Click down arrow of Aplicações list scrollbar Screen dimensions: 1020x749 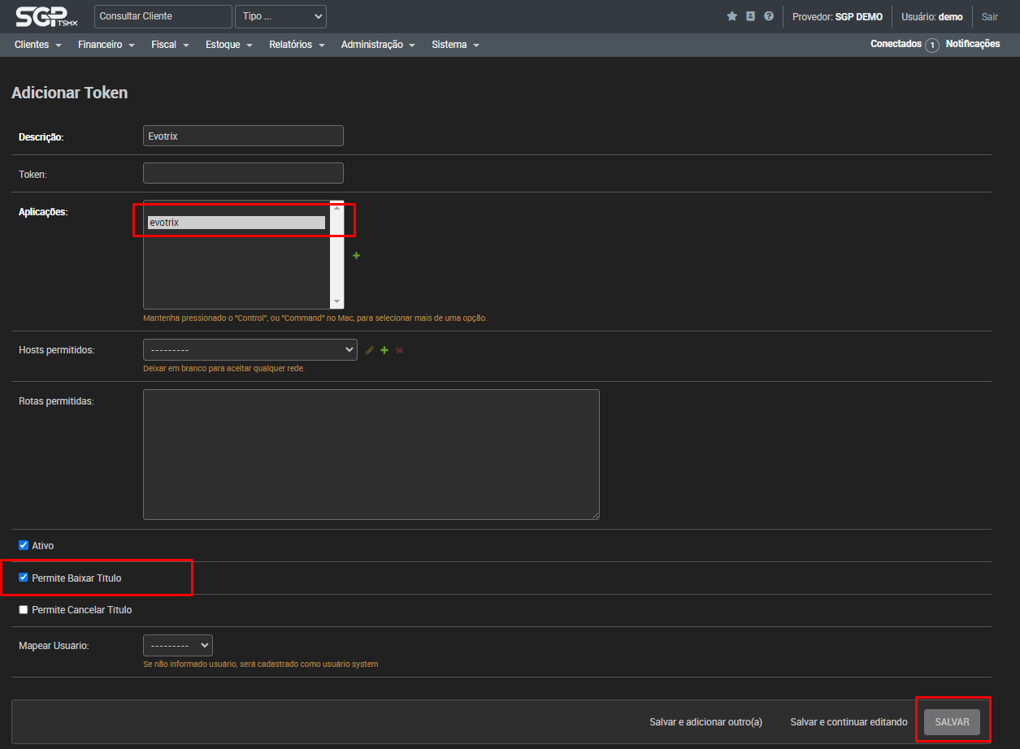(337, 301)
